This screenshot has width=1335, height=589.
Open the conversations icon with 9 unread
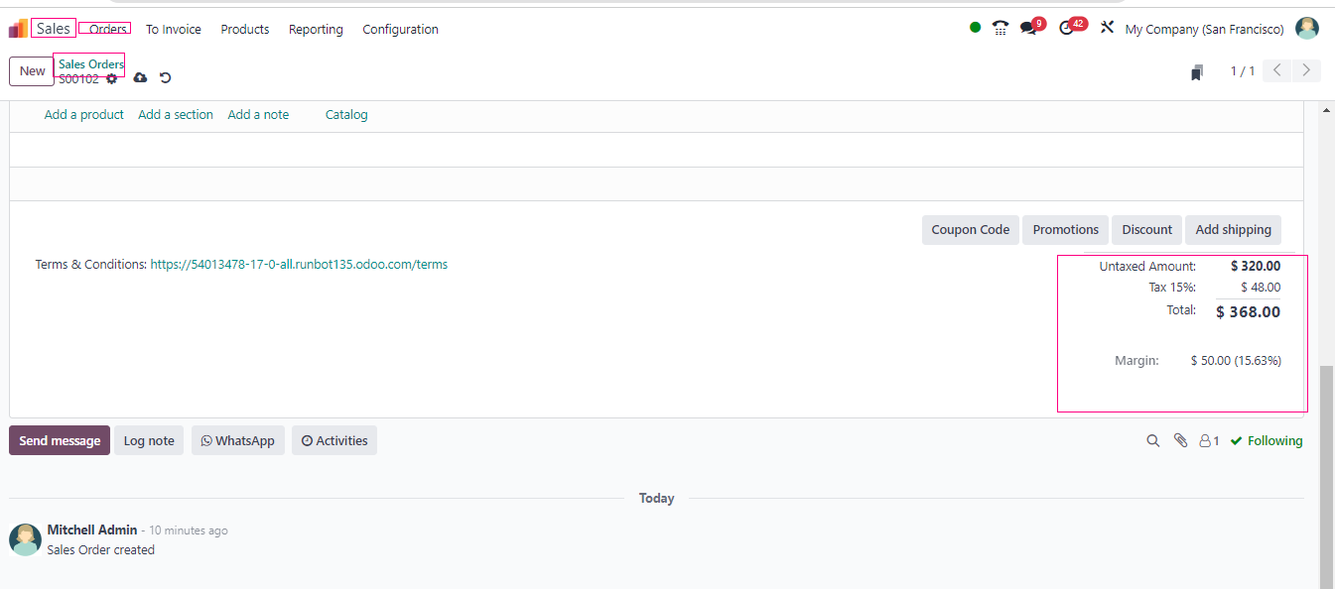(x=1029, y=29)
